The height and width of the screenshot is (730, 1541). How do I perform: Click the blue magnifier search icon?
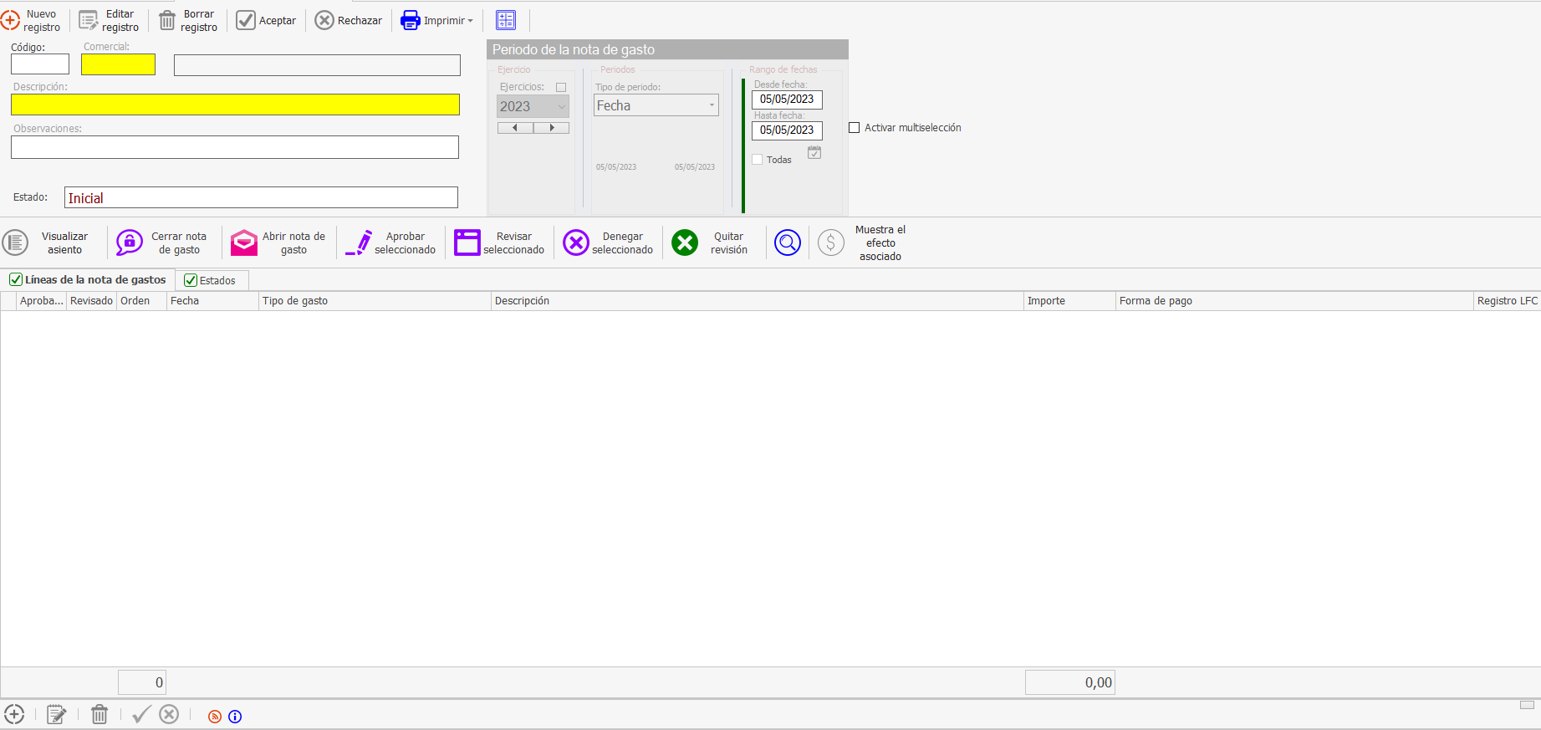788,243
